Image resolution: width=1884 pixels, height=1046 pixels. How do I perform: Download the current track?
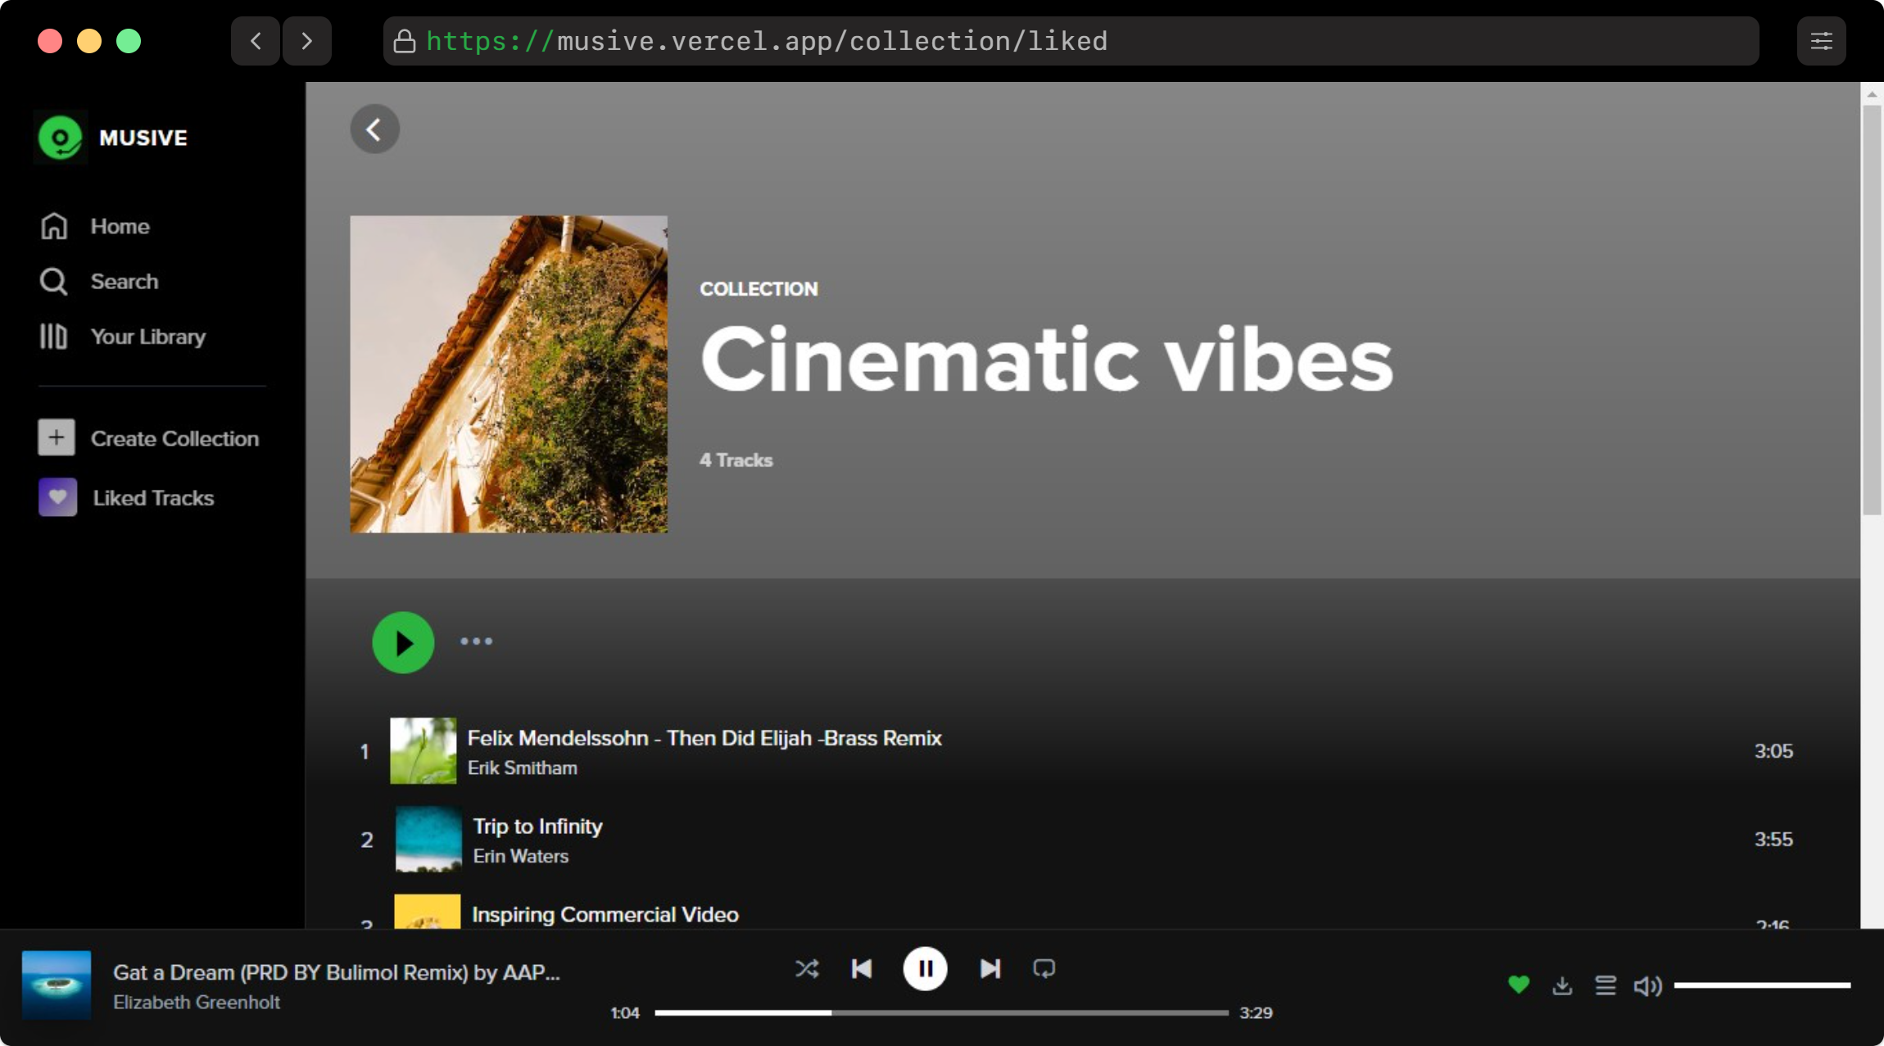coord(1562,985)
